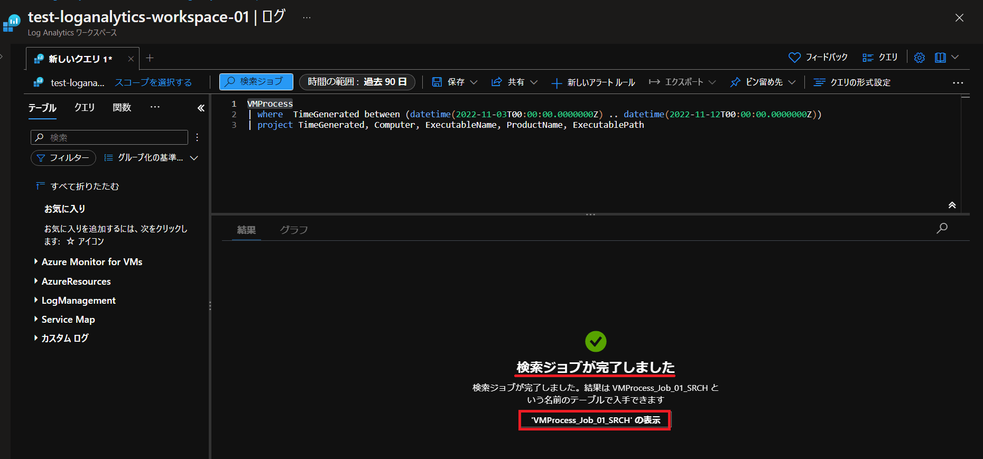Open settings gear icon
This screenshot has height=459, width=983.
(x=920, y=58)
